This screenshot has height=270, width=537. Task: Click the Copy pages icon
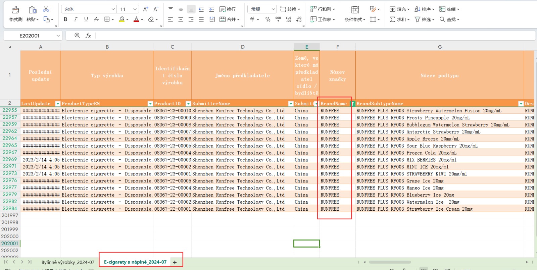click(x=47, y=19)
